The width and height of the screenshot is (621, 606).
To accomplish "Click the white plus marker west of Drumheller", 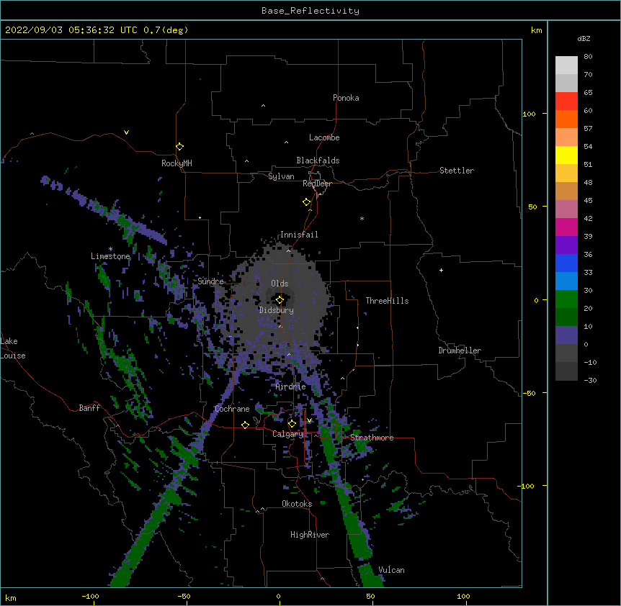I will point(441,270).
